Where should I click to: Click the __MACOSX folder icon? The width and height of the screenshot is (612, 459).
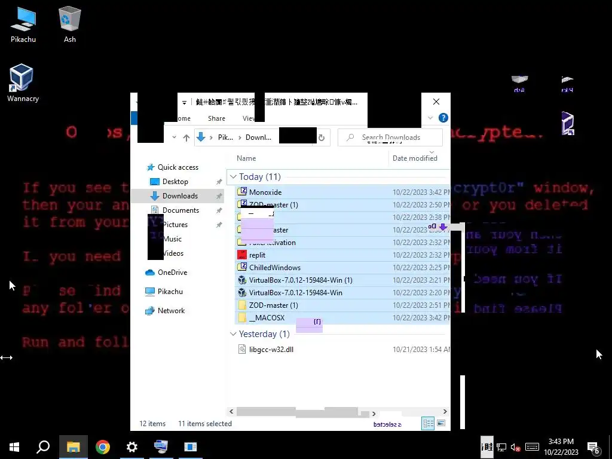pyautogui.click(x=242, y=317)
